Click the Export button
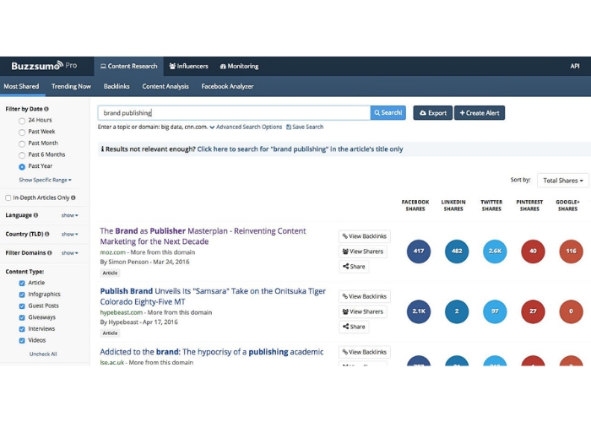The width and height of the screenshot is (591, 422). coord(432,112)
